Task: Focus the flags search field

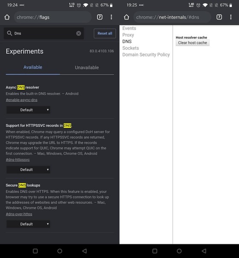Action: point(44,33)
